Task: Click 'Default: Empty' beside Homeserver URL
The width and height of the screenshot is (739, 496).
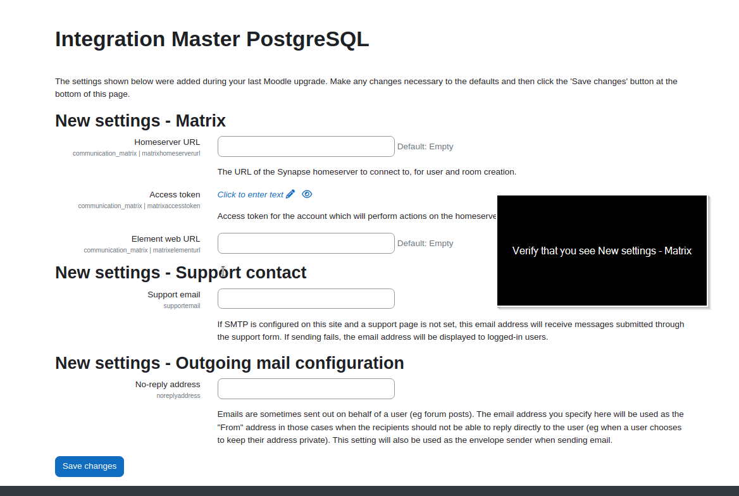Action: click(x=425, y=147)
